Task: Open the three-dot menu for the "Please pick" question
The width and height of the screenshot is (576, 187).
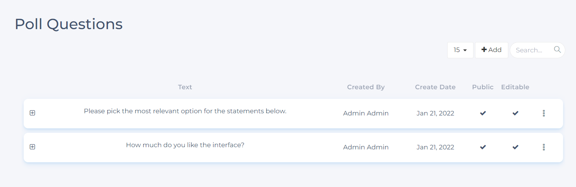Action: pos(543,113)
